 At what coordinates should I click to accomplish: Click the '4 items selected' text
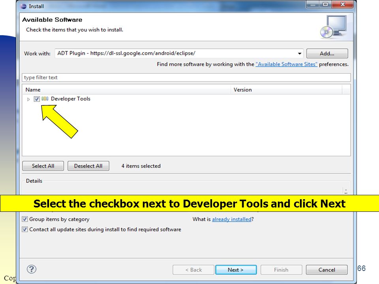141,166
